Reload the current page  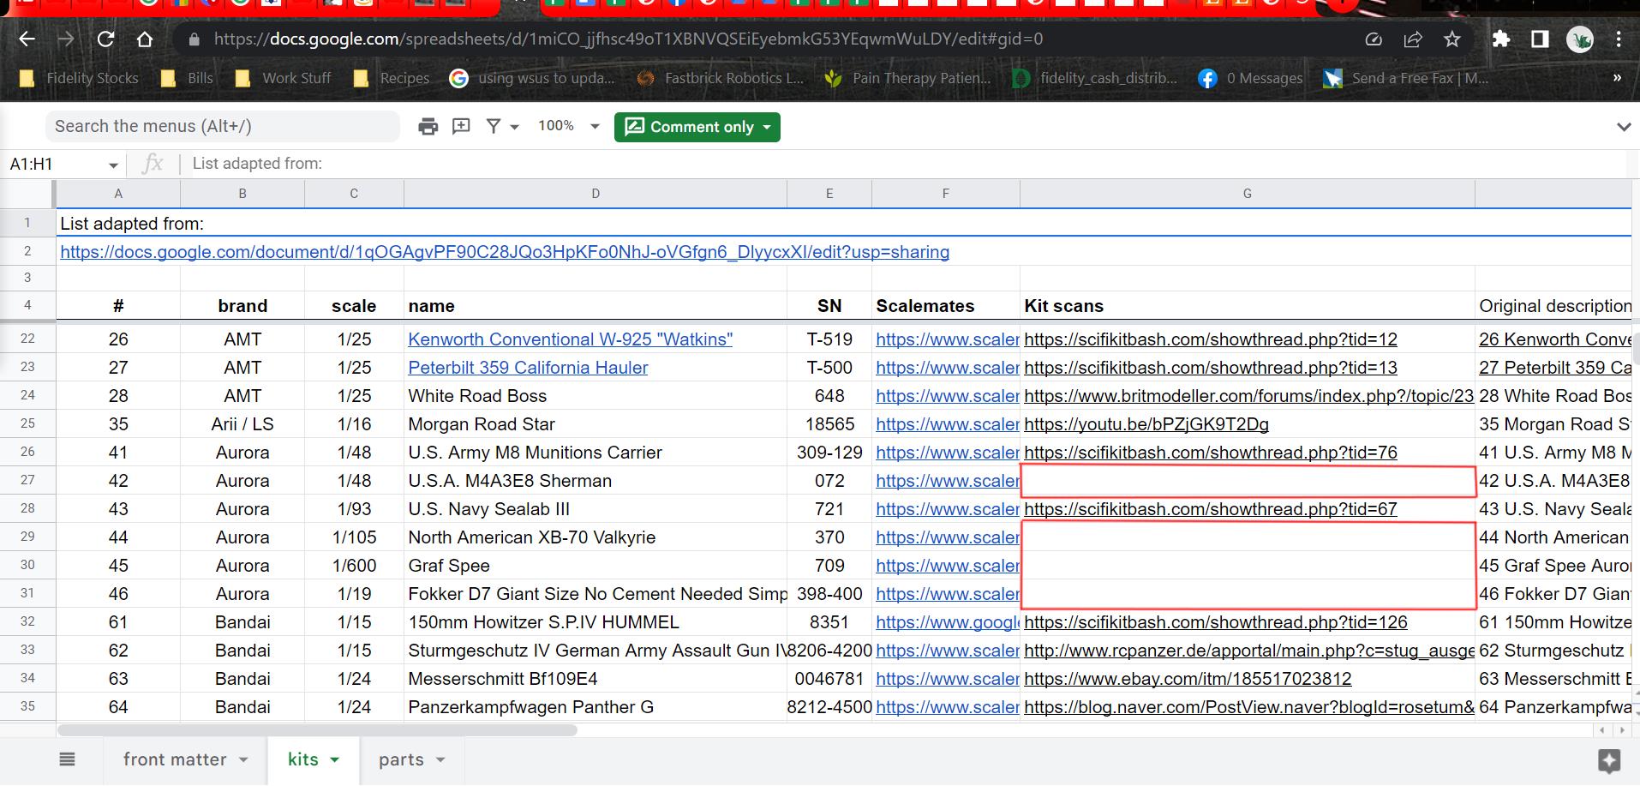[105, 39]
